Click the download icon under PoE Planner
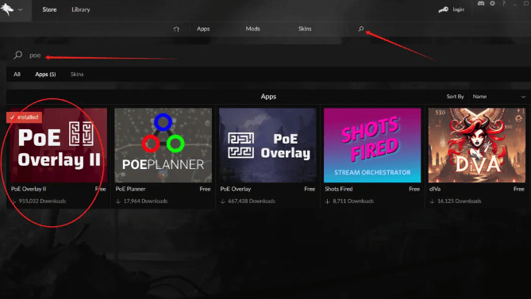Screen dimensions: 531x299 click(118, 201)
